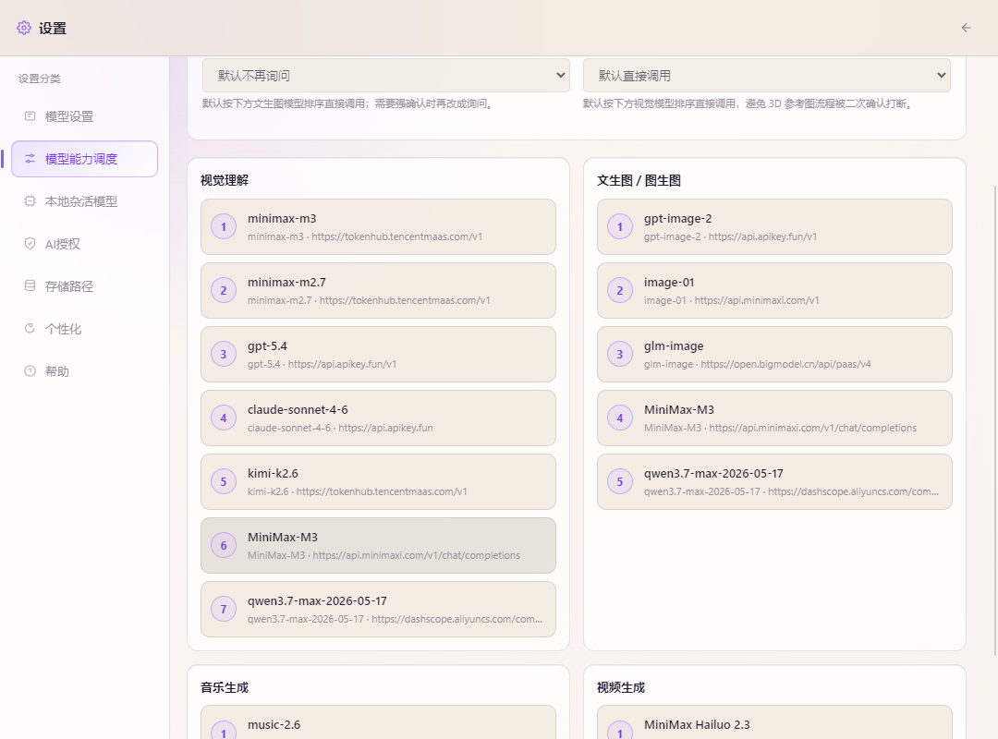The image size is (998, 739).
Task: Click the 帮助 question mark icon
Action: (30, 371)
